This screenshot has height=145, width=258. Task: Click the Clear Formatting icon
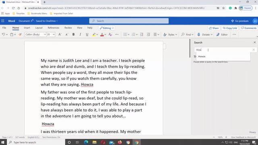tap(110, 34)
